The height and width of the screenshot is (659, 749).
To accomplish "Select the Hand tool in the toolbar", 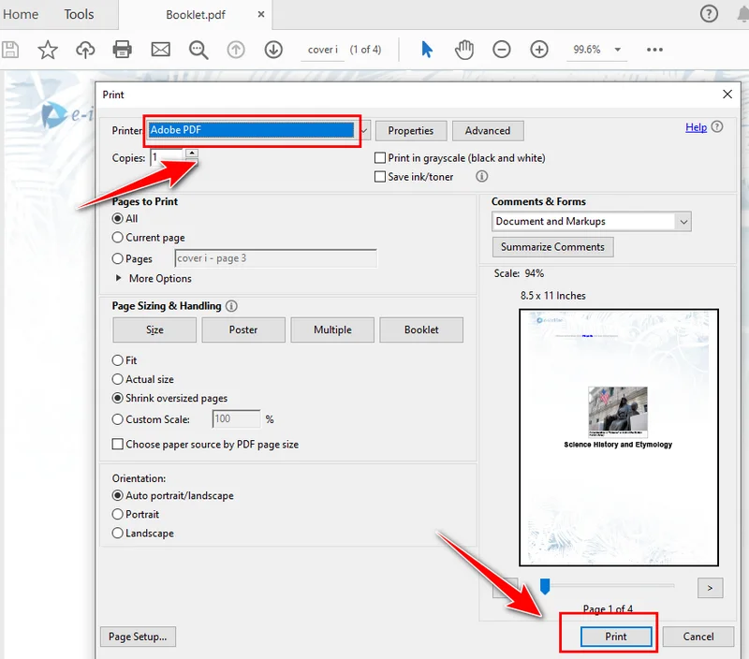I will coord(464,50).
